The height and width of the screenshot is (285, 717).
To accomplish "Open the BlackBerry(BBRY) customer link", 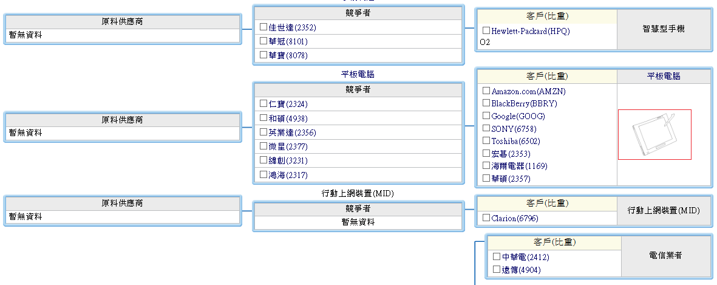I will pyautogui.click(x=524, y=103).
